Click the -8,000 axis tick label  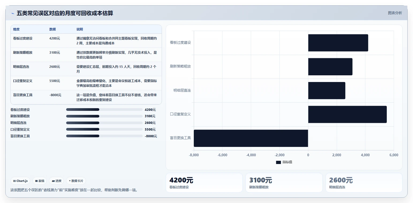pyautogui.click(x=194, y=155)
